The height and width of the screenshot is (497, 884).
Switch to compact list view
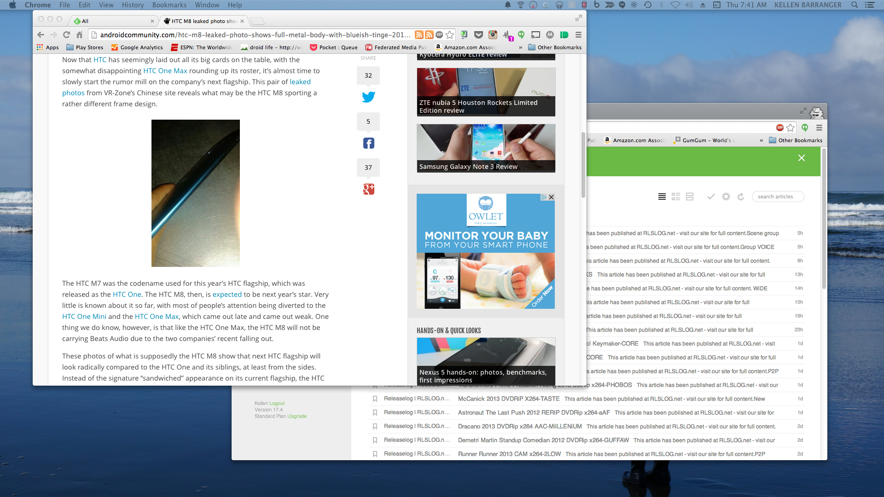click(662, 196)
